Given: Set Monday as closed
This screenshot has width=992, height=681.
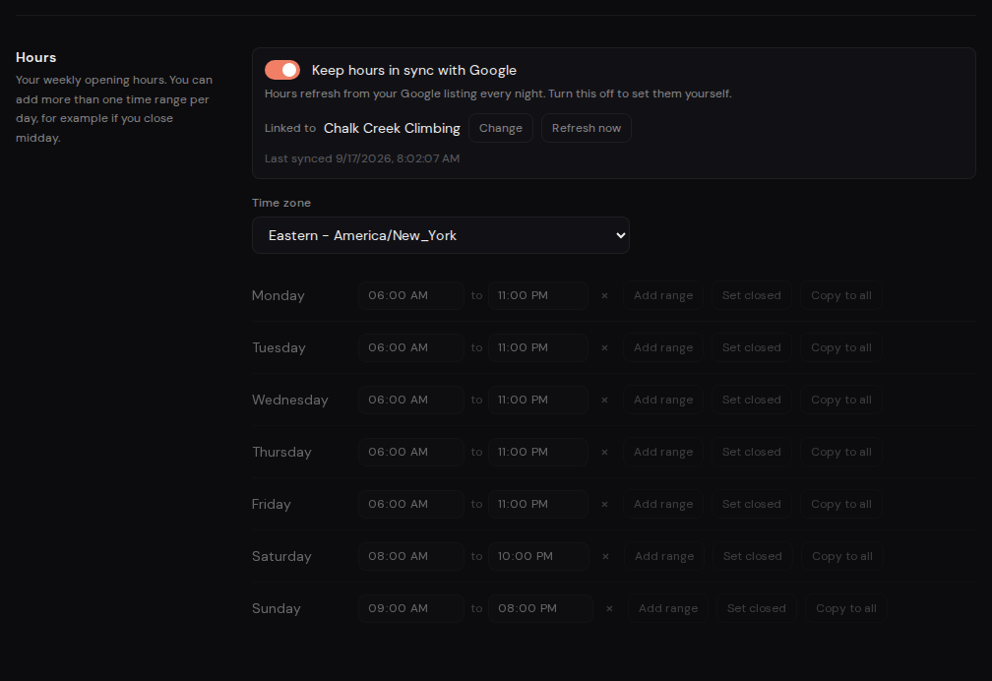Looking at the screenshot, I should [x=752, y=295].
